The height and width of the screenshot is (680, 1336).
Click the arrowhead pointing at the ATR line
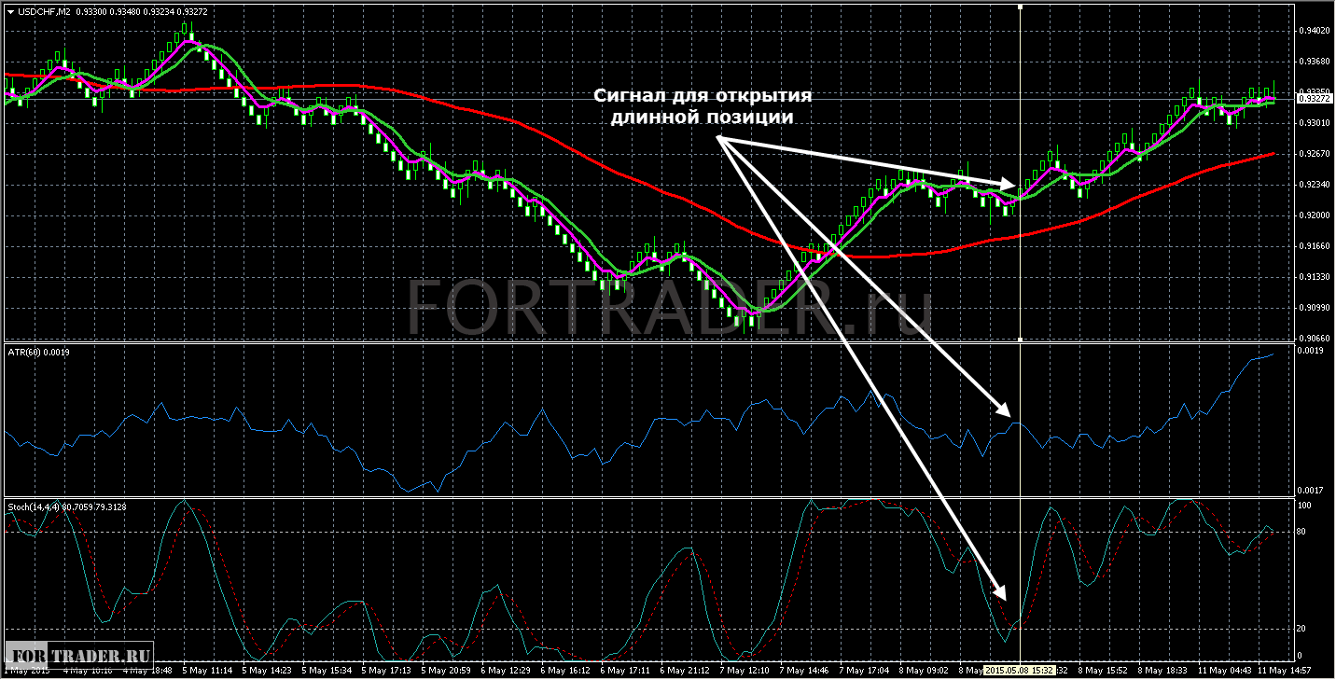click(x=1004, y=409)
